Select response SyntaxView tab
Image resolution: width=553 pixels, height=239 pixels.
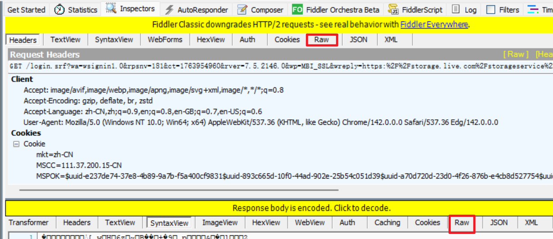169,223
